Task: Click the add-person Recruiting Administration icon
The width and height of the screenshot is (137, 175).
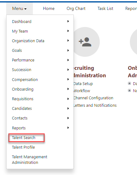Action: click(x=85, y=42)
